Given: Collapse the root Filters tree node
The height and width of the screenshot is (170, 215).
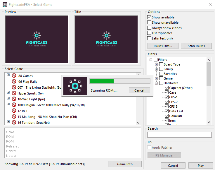Looking at the screenshot, I should 151,60.
